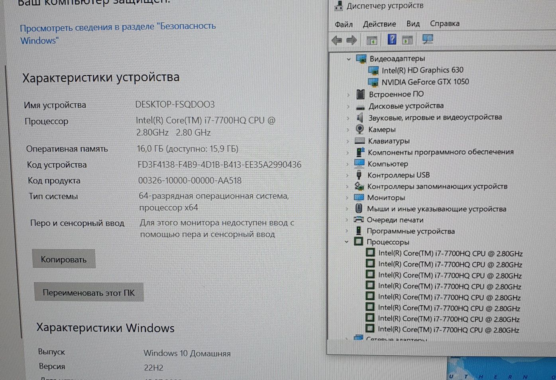Expand the Камеры node

point(348,129)
